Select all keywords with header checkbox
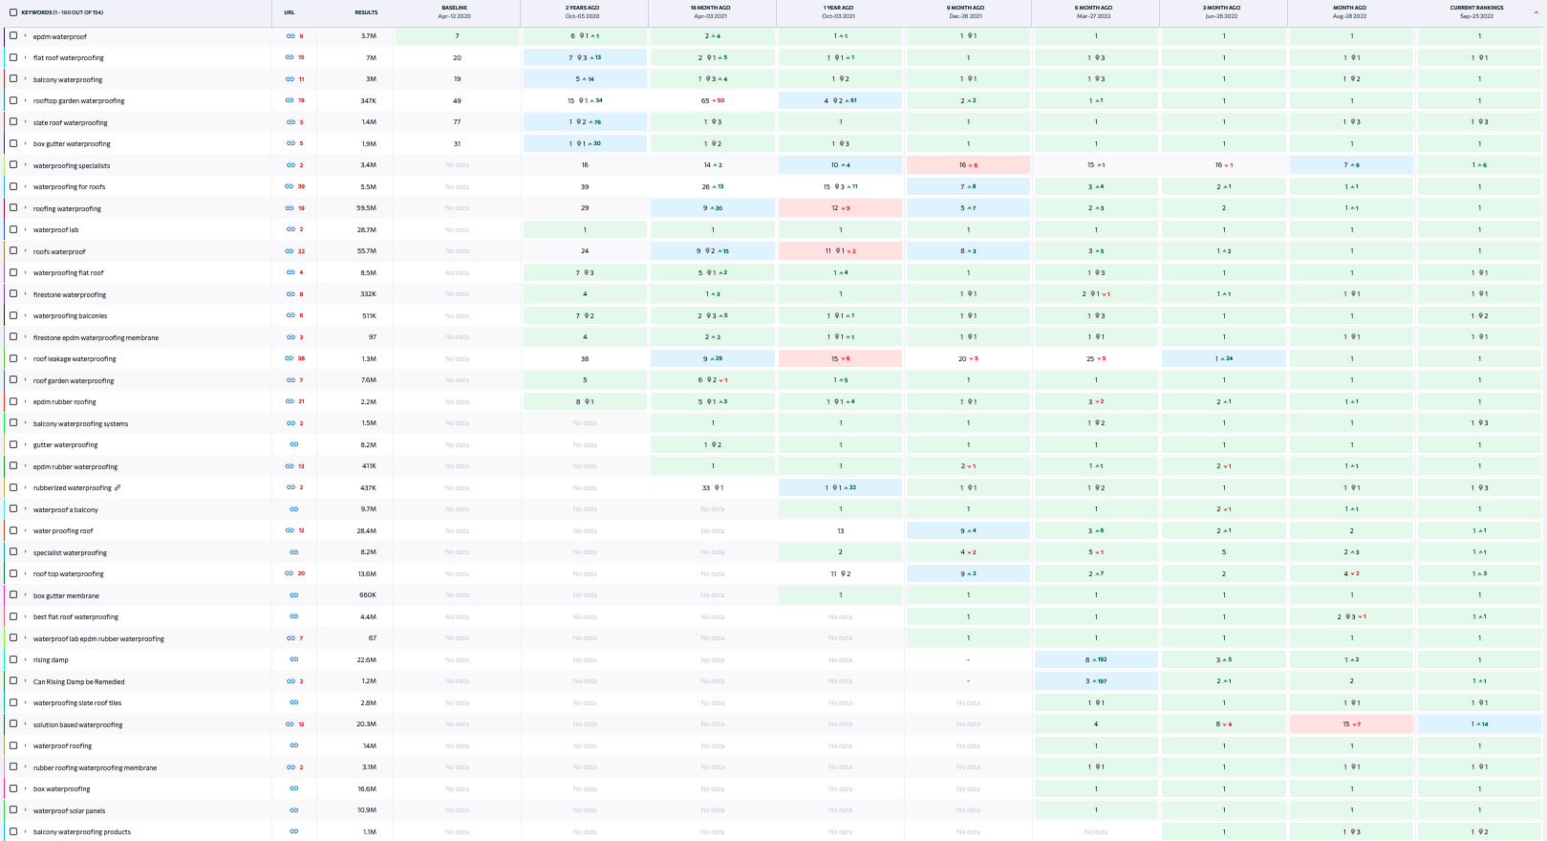 click(x=13, y=12)
